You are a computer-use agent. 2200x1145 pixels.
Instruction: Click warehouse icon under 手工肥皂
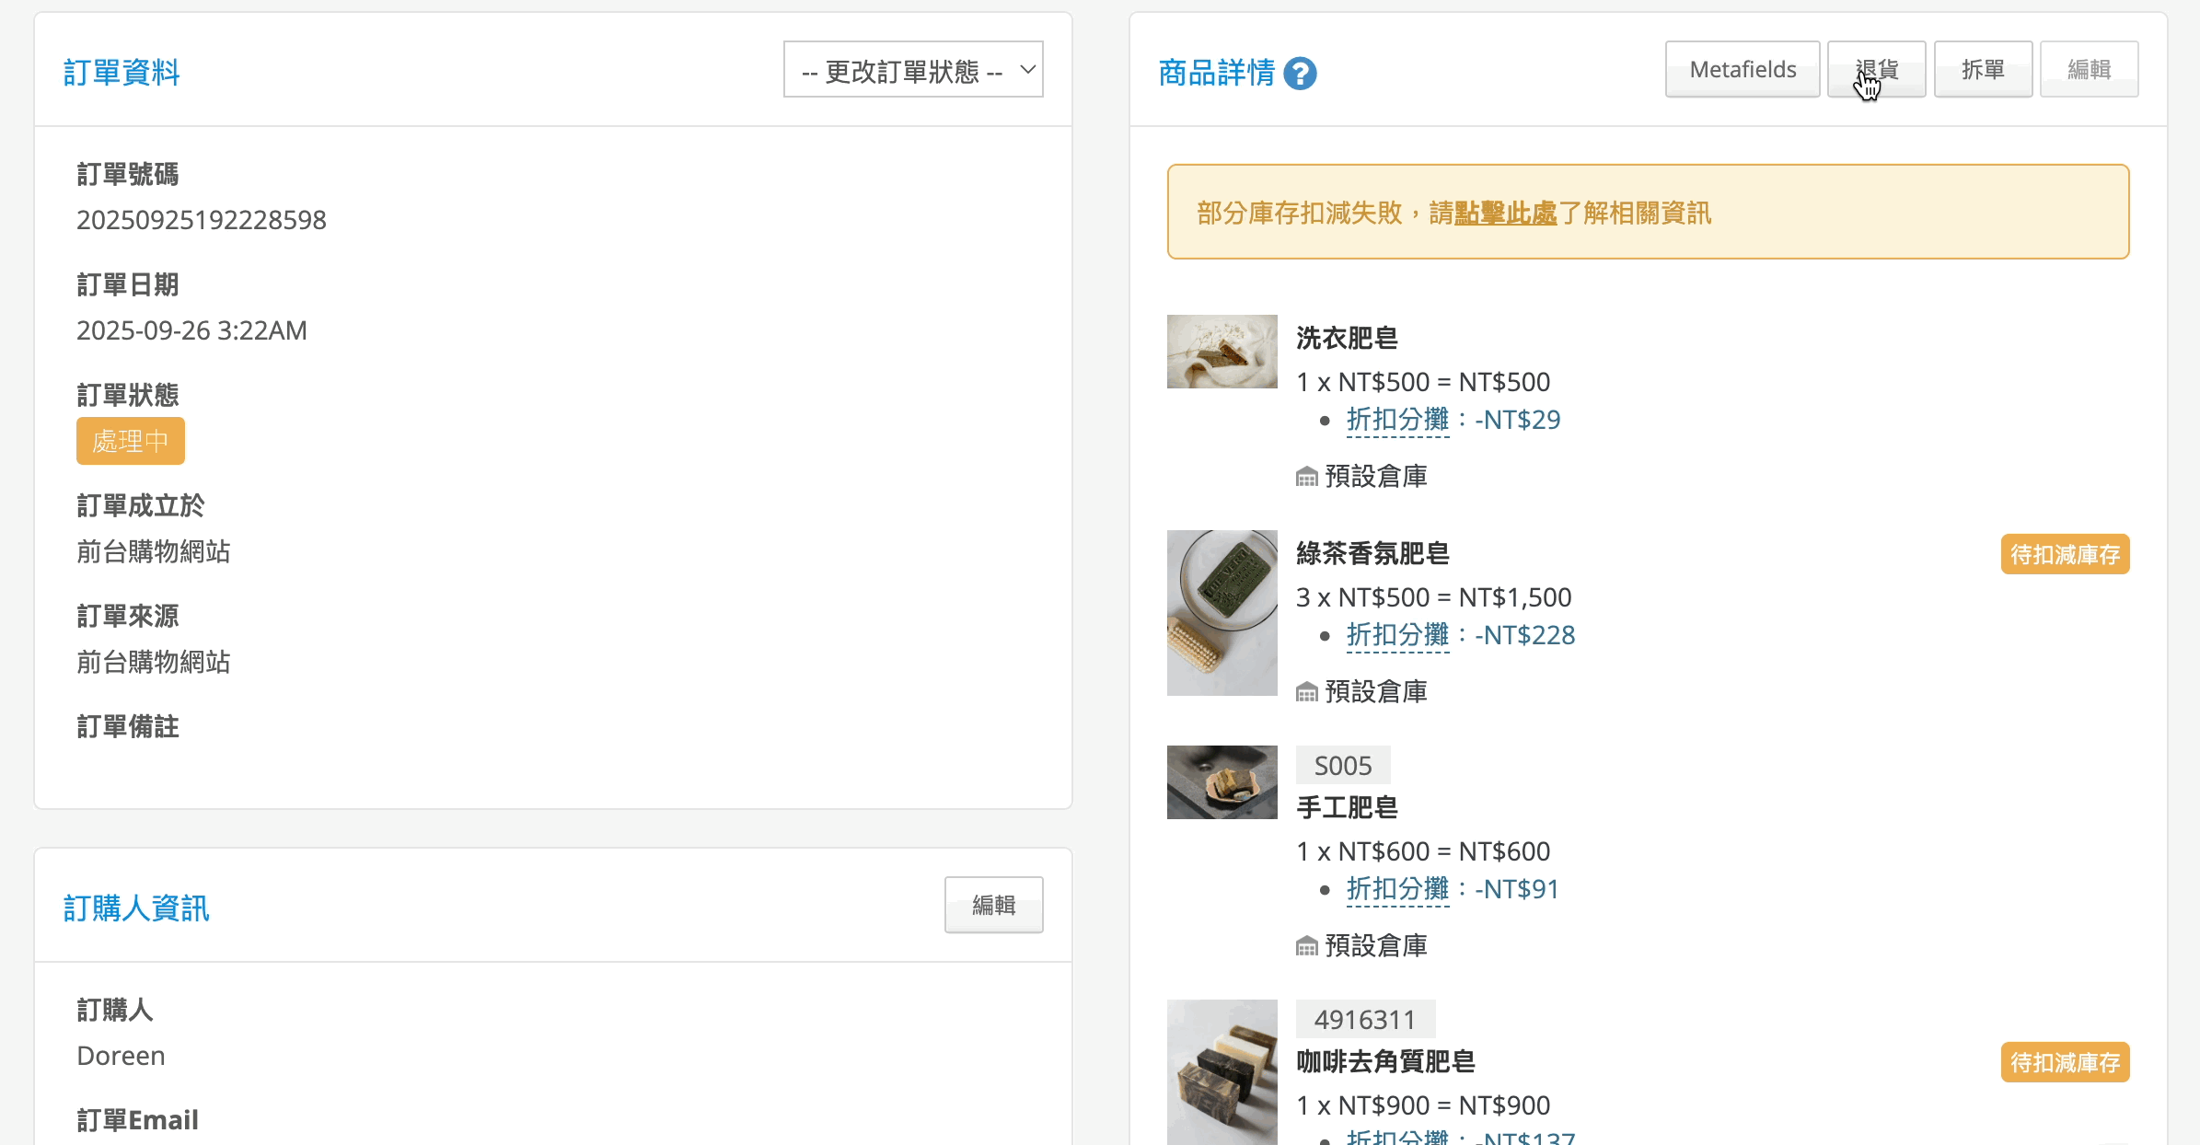[1306, 946]
